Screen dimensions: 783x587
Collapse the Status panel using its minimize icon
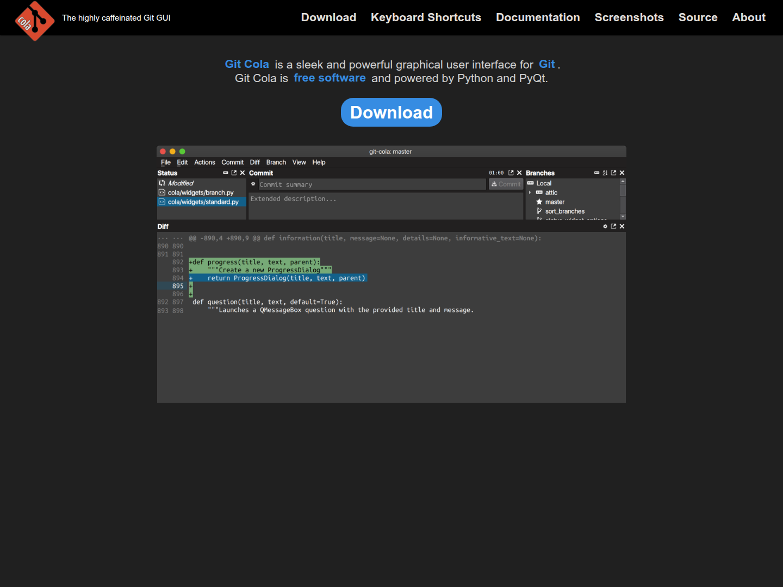(x=226, y=173)
